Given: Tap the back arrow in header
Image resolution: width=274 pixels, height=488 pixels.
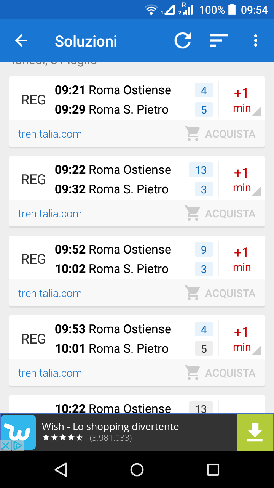Looking at the screenshot, I should pos(21,41).
